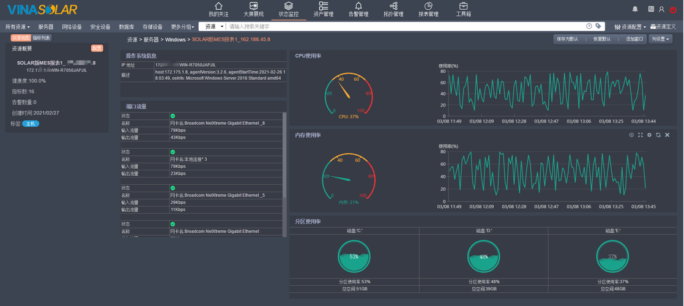Screen dimensions: 684x306
Task: Refresh the memory usage panel
Action: (x=658, y=135)
